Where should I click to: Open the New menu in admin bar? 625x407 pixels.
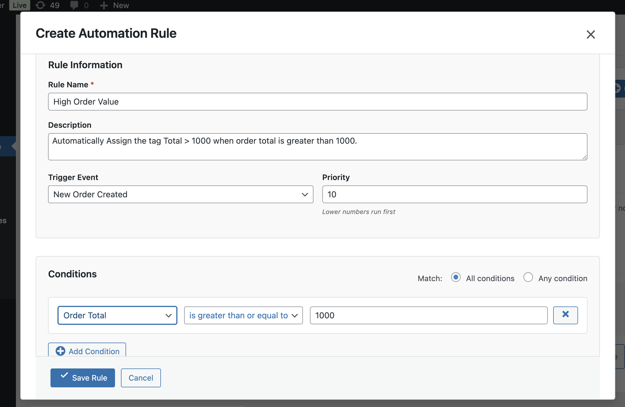(121, 5)
